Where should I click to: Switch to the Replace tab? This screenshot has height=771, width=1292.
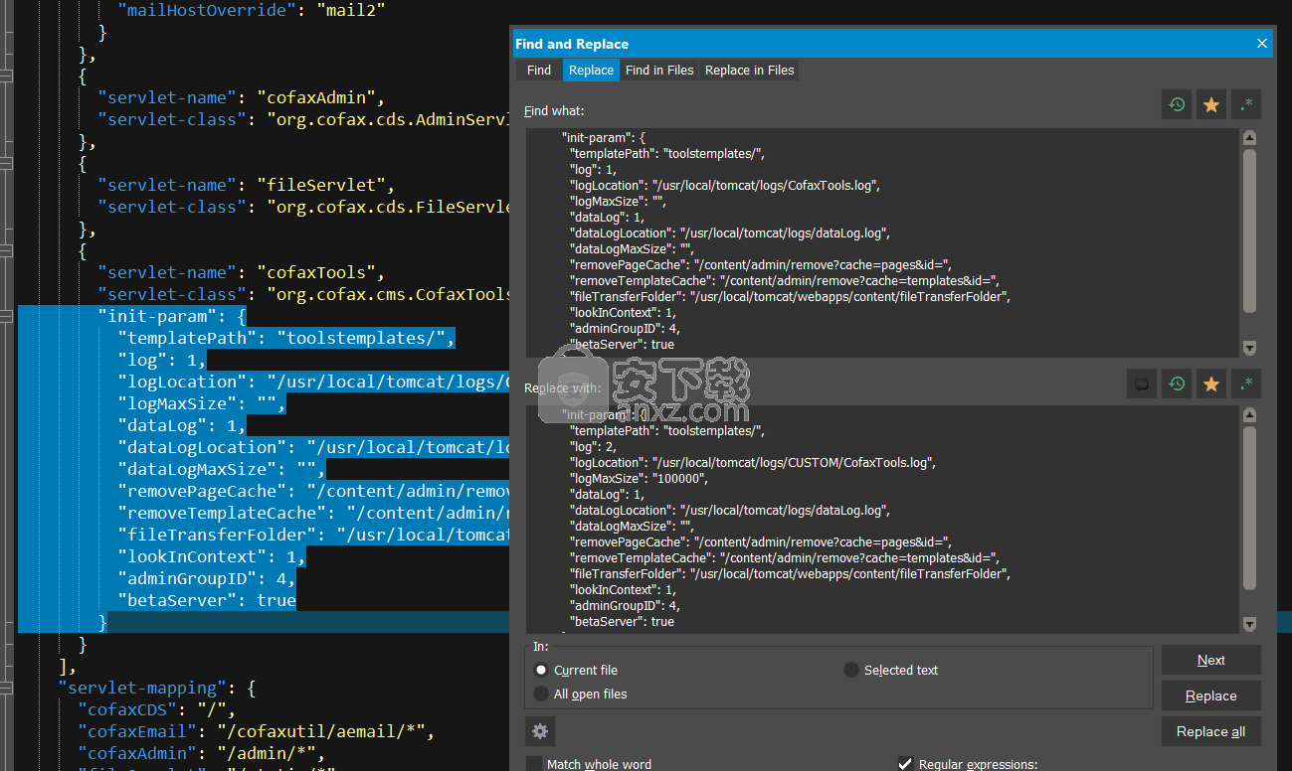pyautogui.click(x=591, y=70)
